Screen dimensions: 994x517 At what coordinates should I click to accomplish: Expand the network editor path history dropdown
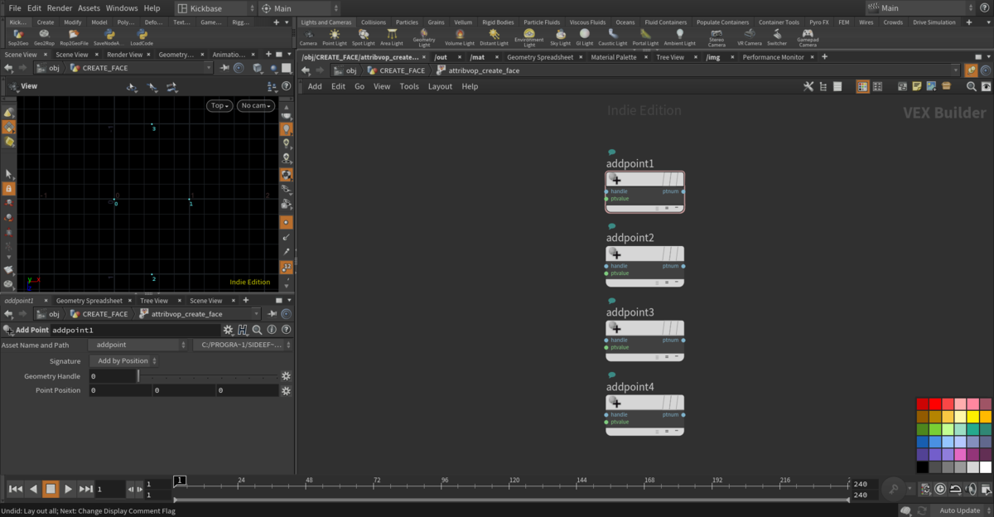click(x=955, y=70)
